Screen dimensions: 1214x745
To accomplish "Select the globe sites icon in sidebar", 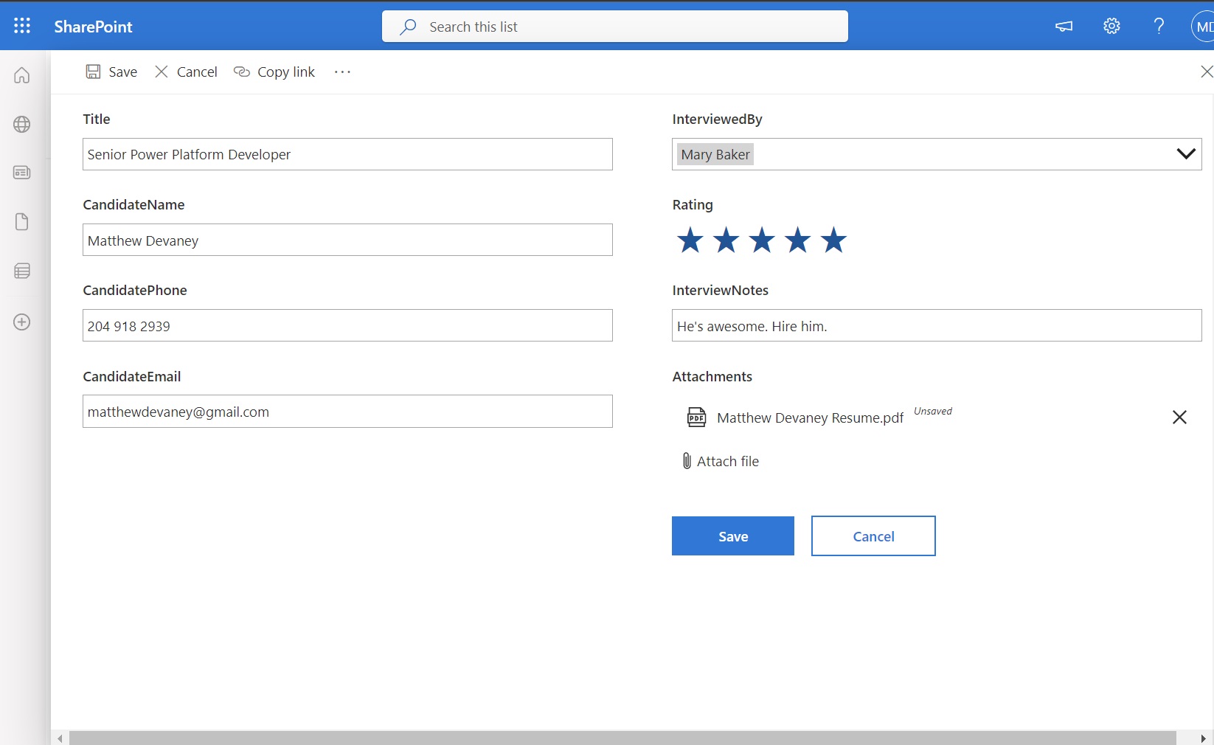I will coord(21,125).
